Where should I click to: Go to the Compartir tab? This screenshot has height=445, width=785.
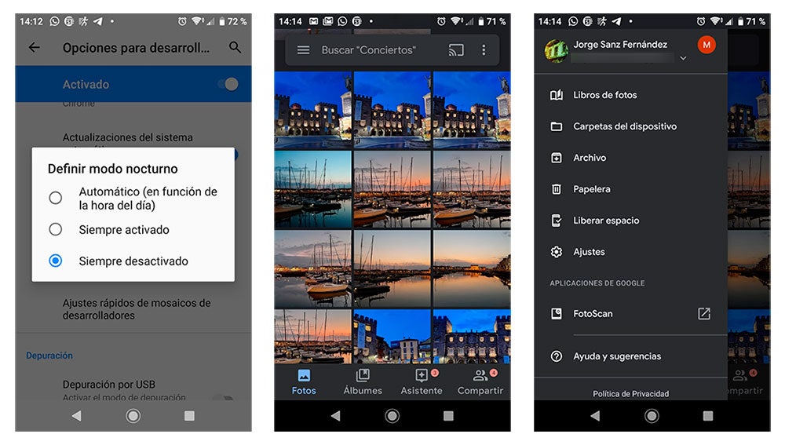[x=480, y=382]
